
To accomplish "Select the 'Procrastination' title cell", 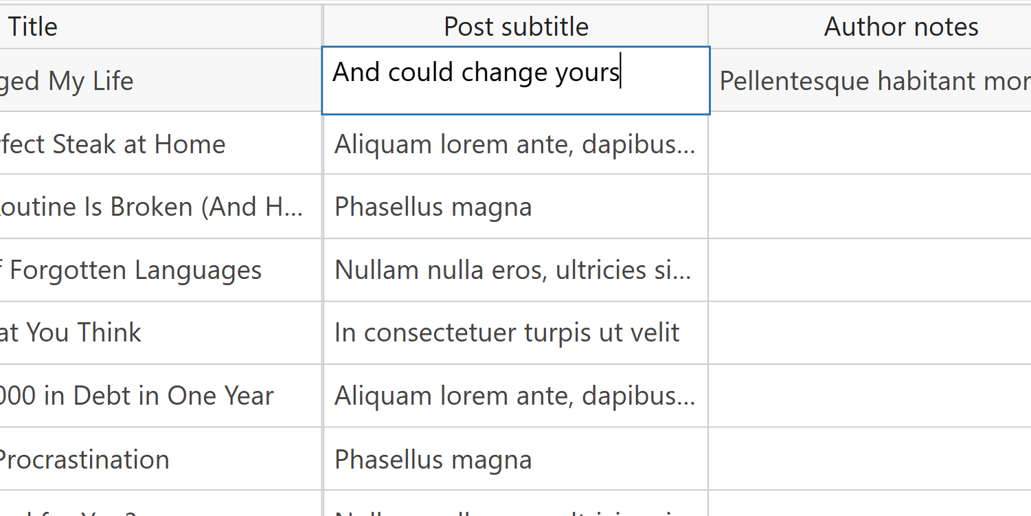I will coord(161,459).
